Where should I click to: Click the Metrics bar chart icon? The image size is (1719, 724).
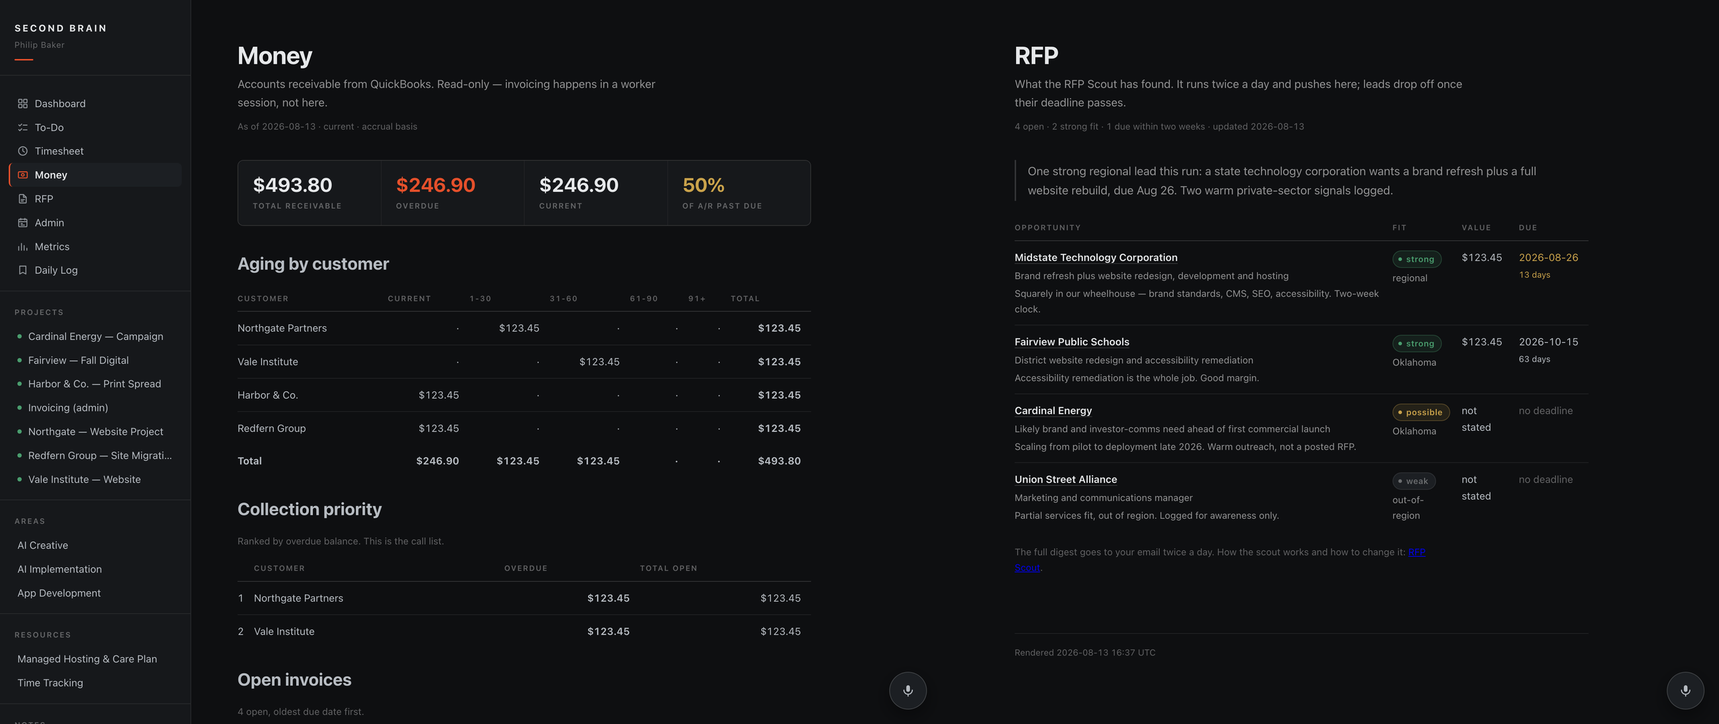23,246
